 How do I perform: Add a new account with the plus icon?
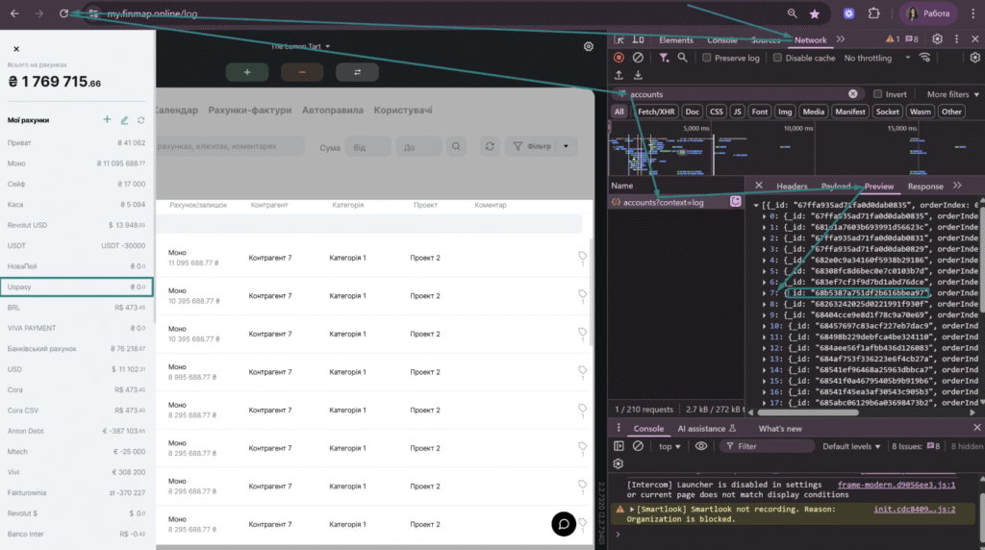(x=107, y=119)
